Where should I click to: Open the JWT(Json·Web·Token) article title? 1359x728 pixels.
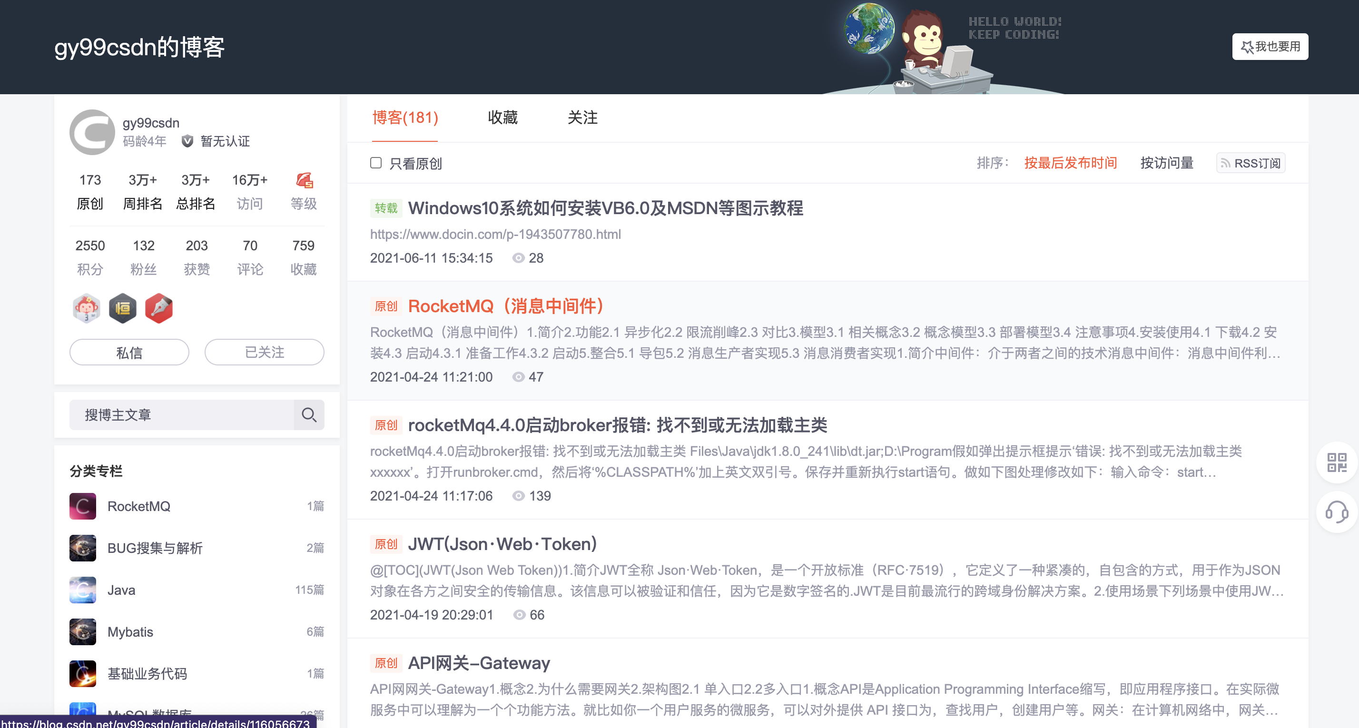[x=502, y=544]
